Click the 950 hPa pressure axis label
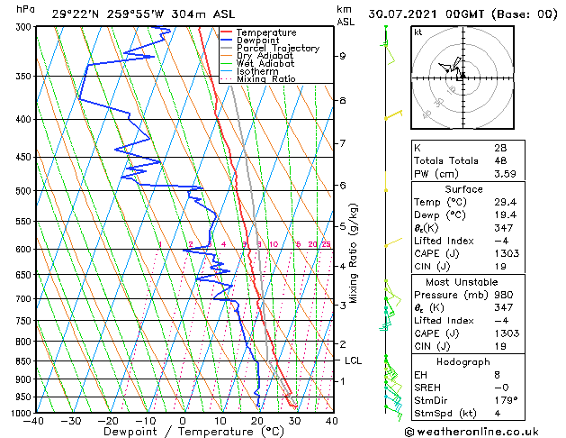566x438 pixels. (x=25, y=397)
